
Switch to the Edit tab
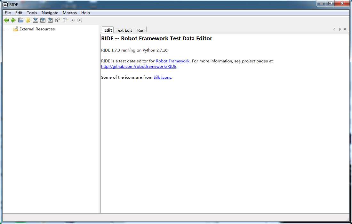pyautogui.click(x=108, y=30)
